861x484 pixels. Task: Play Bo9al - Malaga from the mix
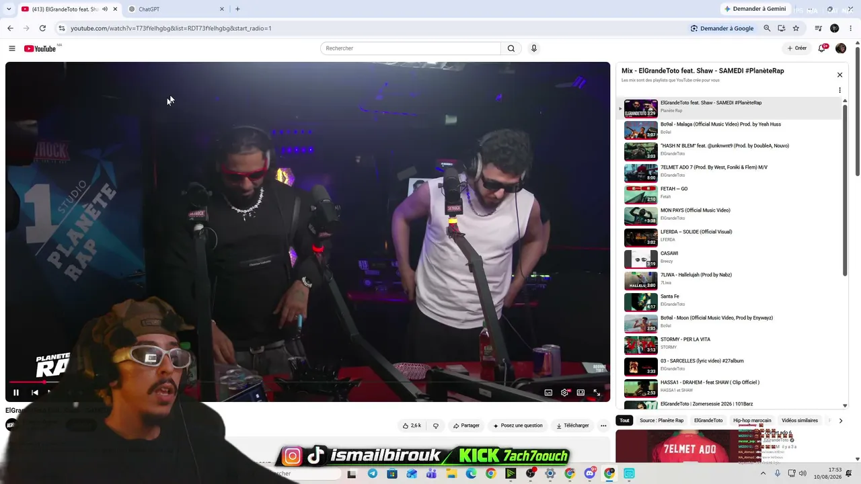tap(730, 130)
